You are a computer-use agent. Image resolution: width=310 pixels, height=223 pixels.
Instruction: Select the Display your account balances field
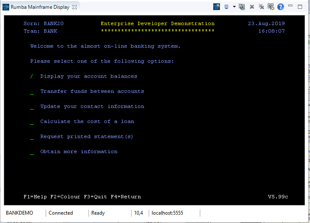click(32, 76)
